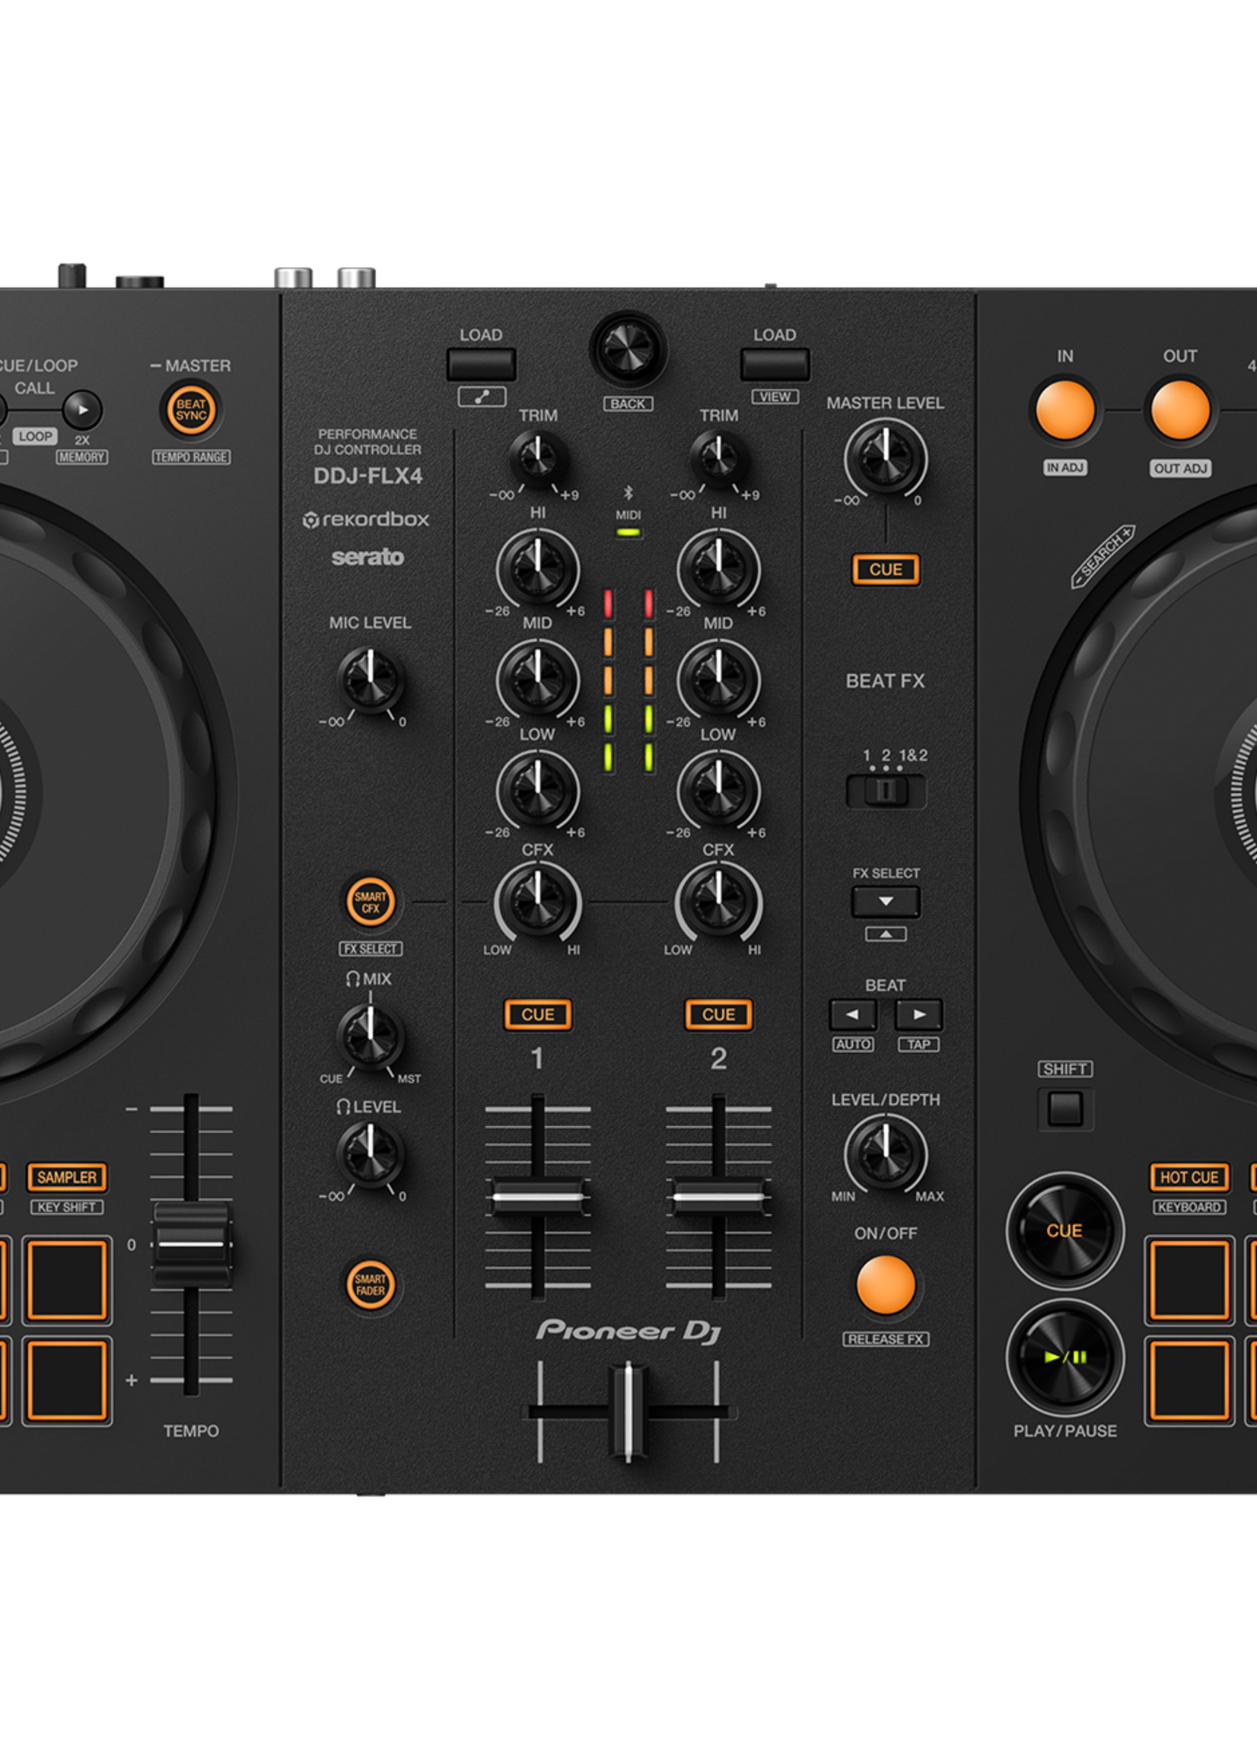Click the rekordbox logo text
Viewport: 1257px width, 1760px height.
(x=365, y=520)
